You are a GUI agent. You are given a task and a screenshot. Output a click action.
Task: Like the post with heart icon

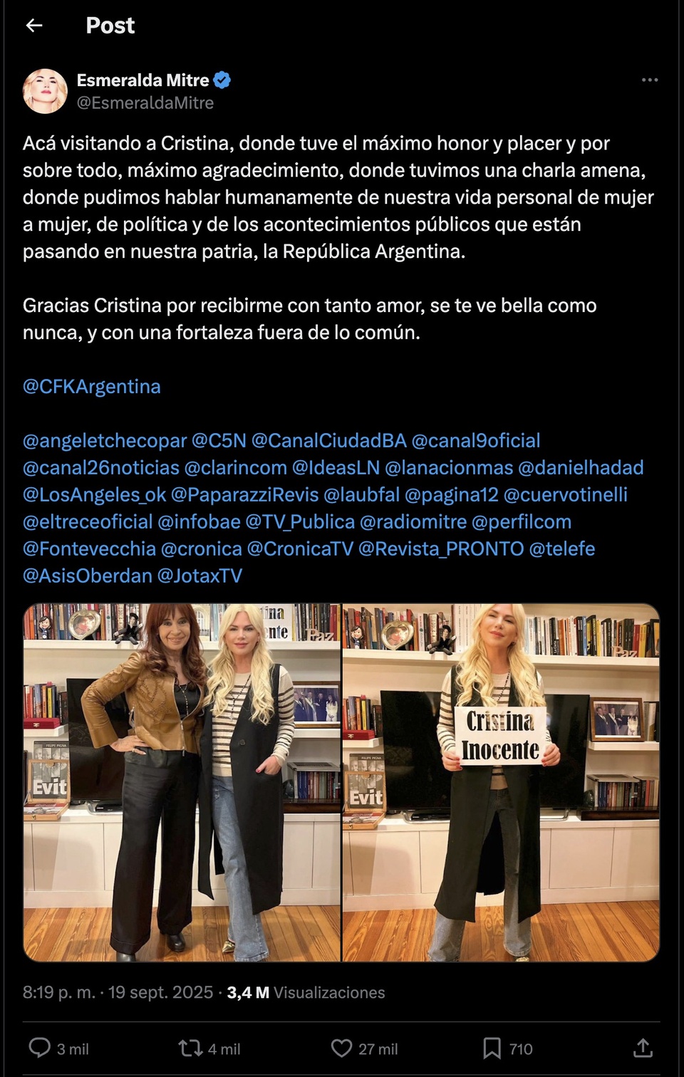pyautogui.click(x=342, y=1048)
